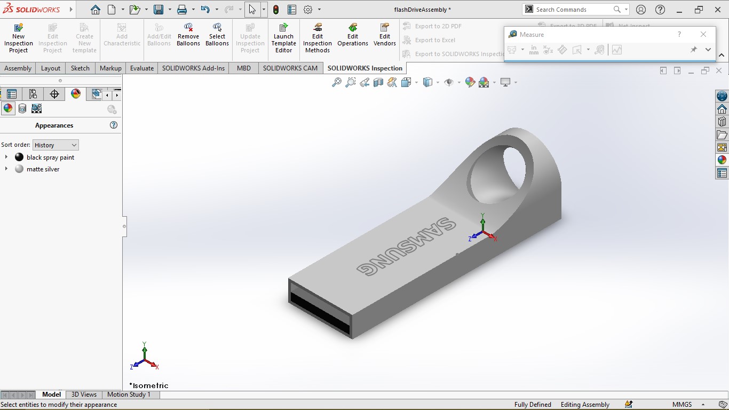Show the View Decals button

[x=22, y=108]
